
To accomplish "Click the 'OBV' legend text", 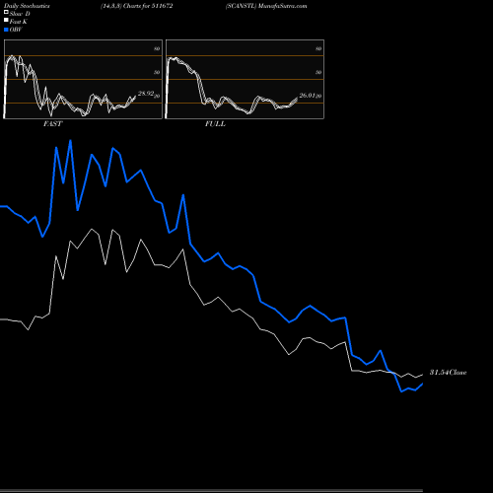I will [x=16, y=30].
